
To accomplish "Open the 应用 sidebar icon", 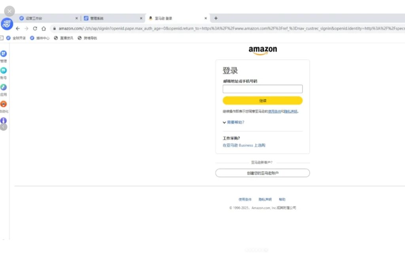I will [x=4, y=87].
